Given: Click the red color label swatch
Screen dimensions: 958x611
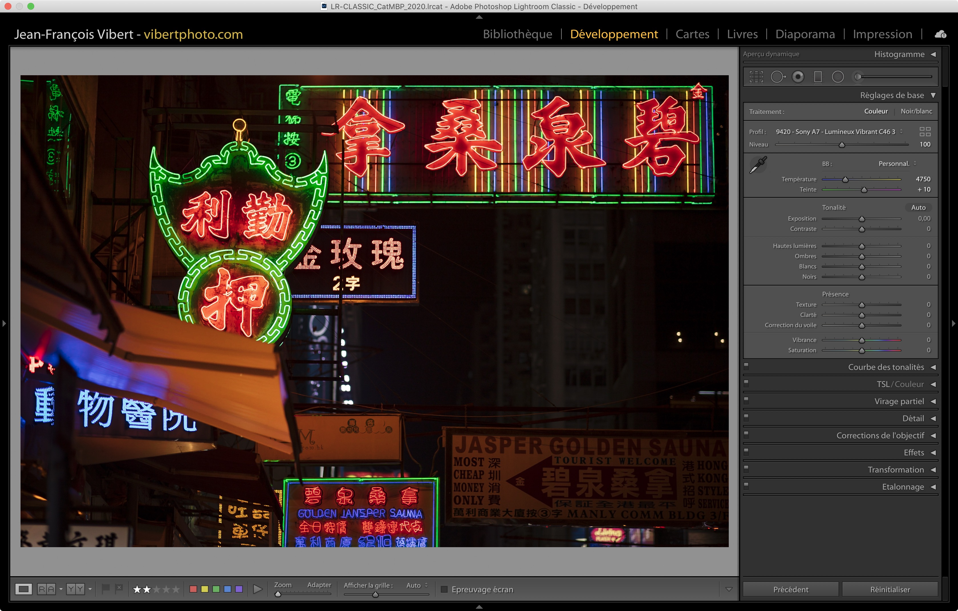Looking at the screenshot, I should pos(193,589).
